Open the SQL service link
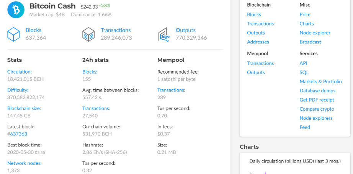 click(x=304, y=72)
